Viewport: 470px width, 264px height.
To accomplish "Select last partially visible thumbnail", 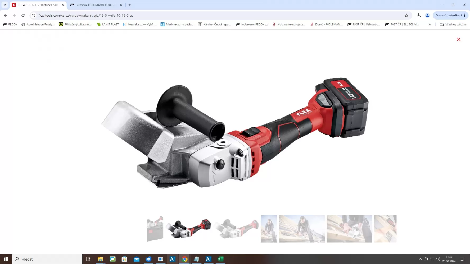I will pyautogui.click(x=385, y=229).
